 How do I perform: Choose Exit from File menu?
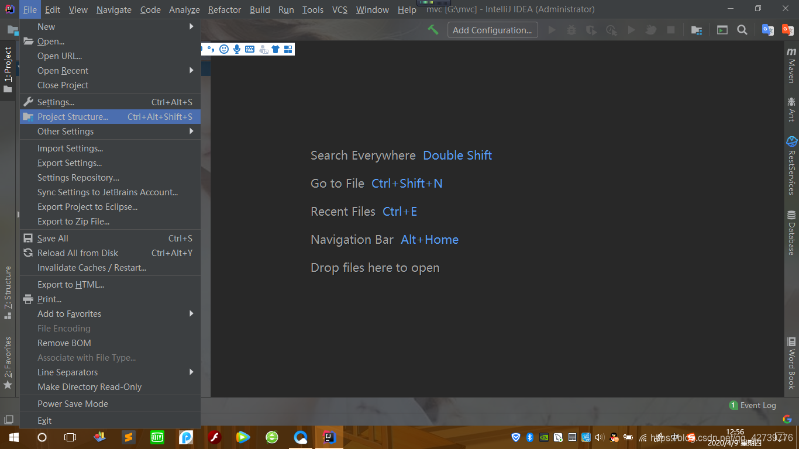pos(110,420)
